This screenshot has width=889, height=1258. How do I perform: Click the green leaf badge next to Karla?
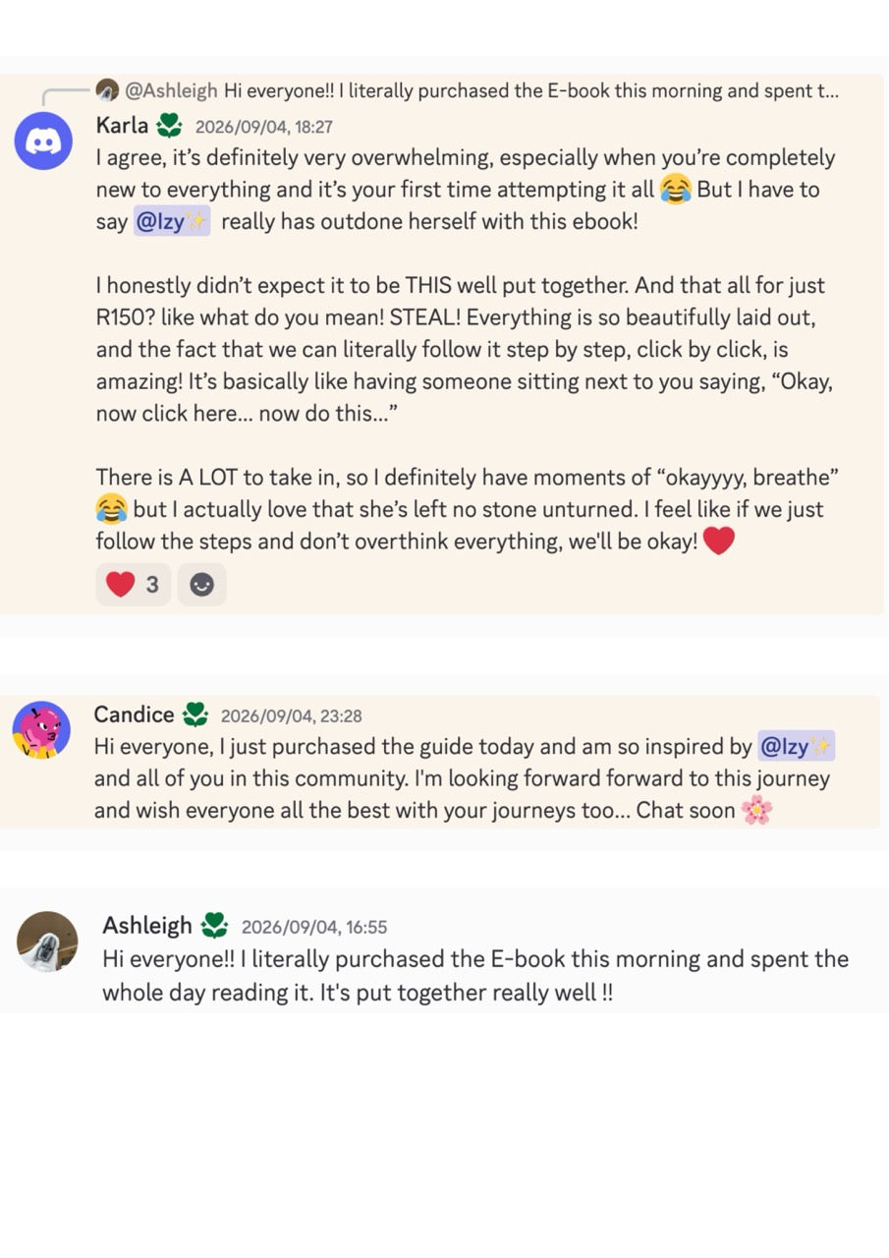coord(170,126)
